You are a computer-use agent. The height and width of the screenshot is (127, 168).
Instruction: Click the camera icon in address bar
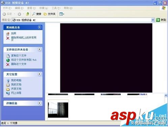point(14,20)
